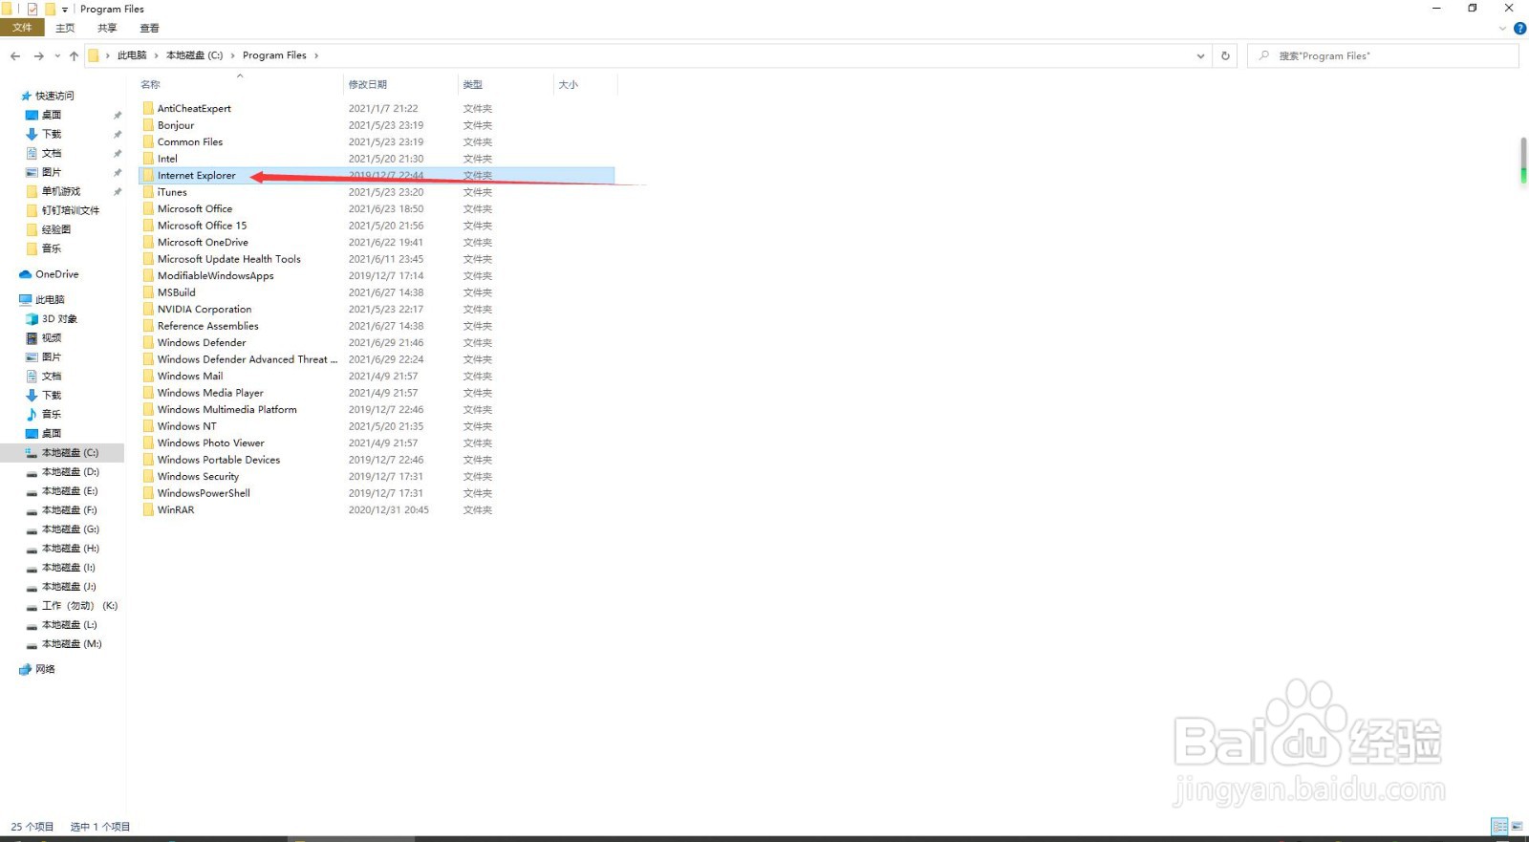
Task: Switch to the 共享 ribbon tab
Action: coord(107,28)
